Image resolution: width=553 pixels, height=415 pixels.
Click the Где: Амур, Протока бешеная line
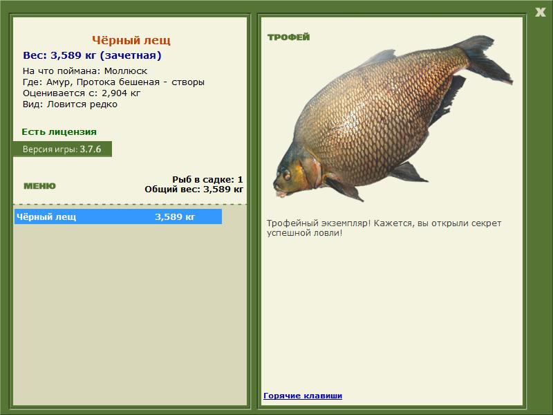[113, 82]
